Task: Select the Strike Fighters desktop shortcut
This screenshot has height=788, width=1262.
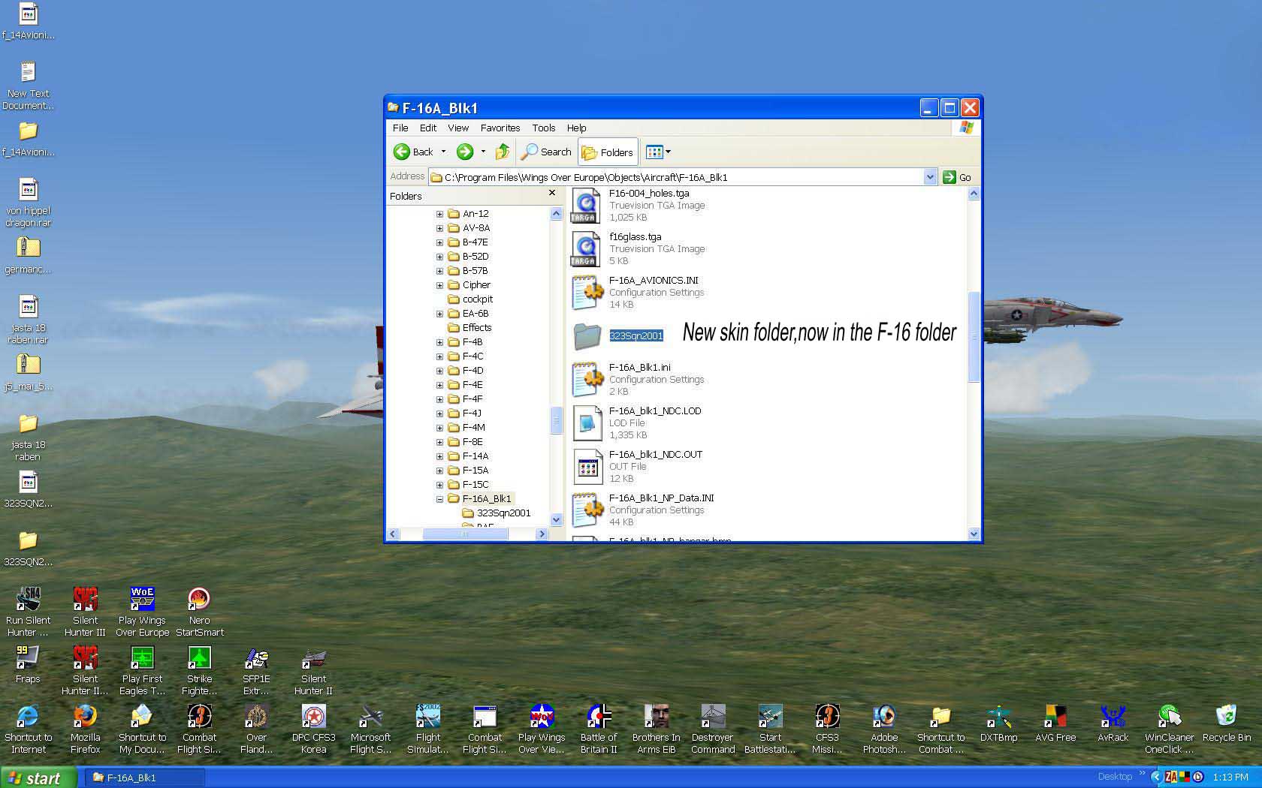Action: tap(199, 670)
